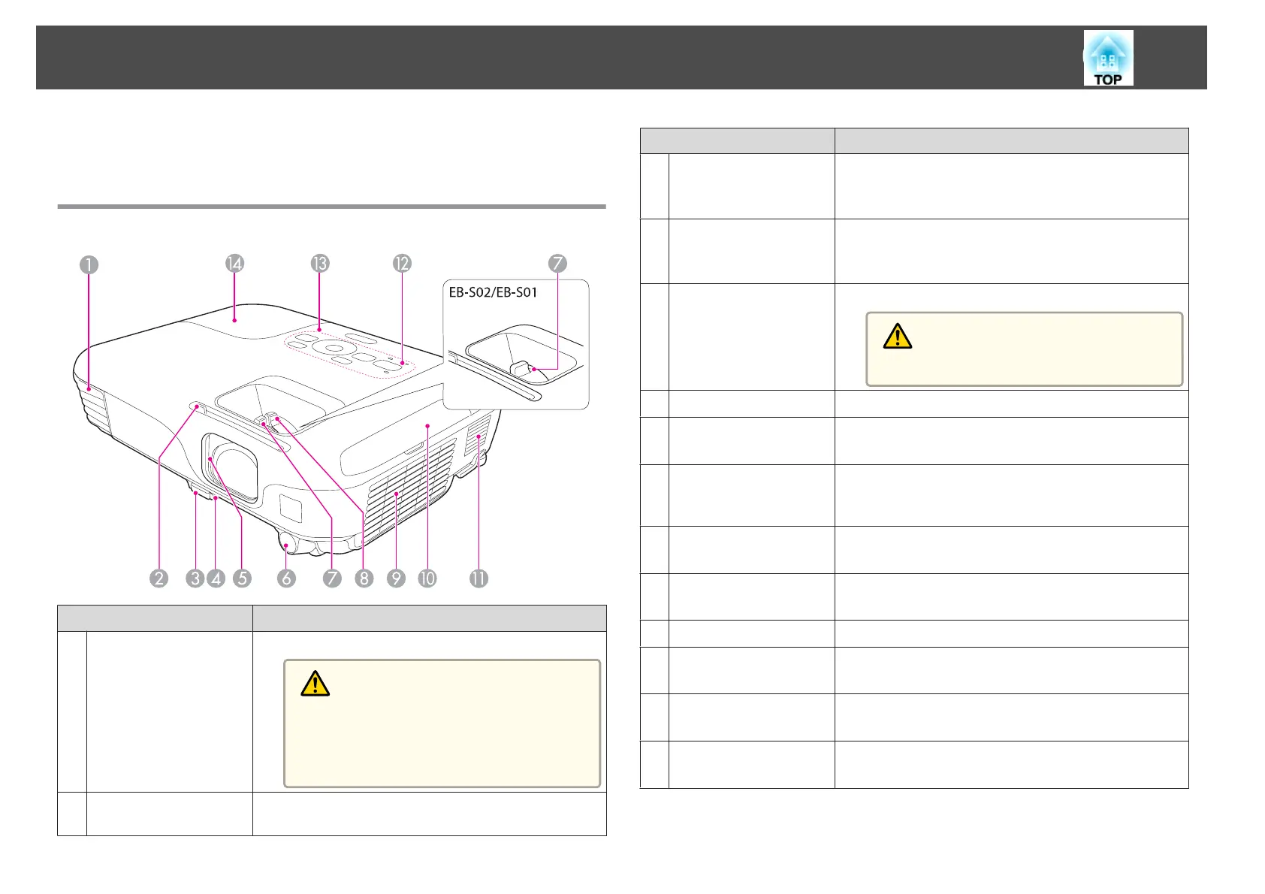Image resolution: width=1265 pixels, height=894 pixels.
Task: Click callout number 2 below the projector
Action: click(x=159, y=578)
